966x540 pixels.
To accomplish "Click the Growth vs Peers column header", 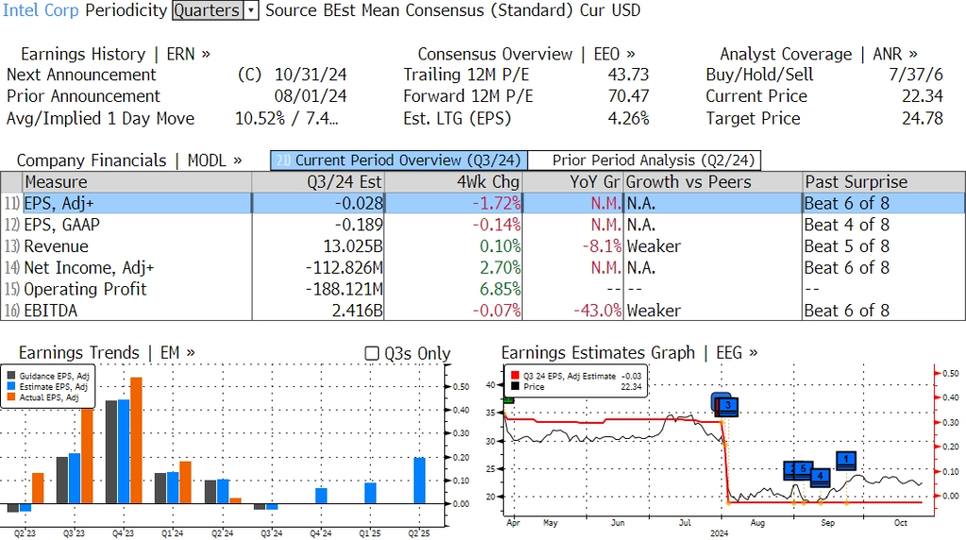I will [713, 182].
